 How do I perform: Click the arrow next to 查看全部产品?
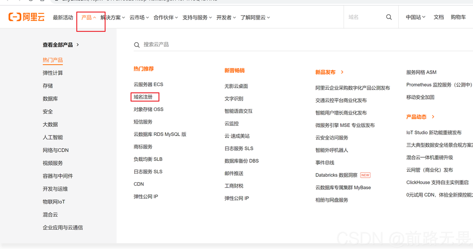(78, 45)
